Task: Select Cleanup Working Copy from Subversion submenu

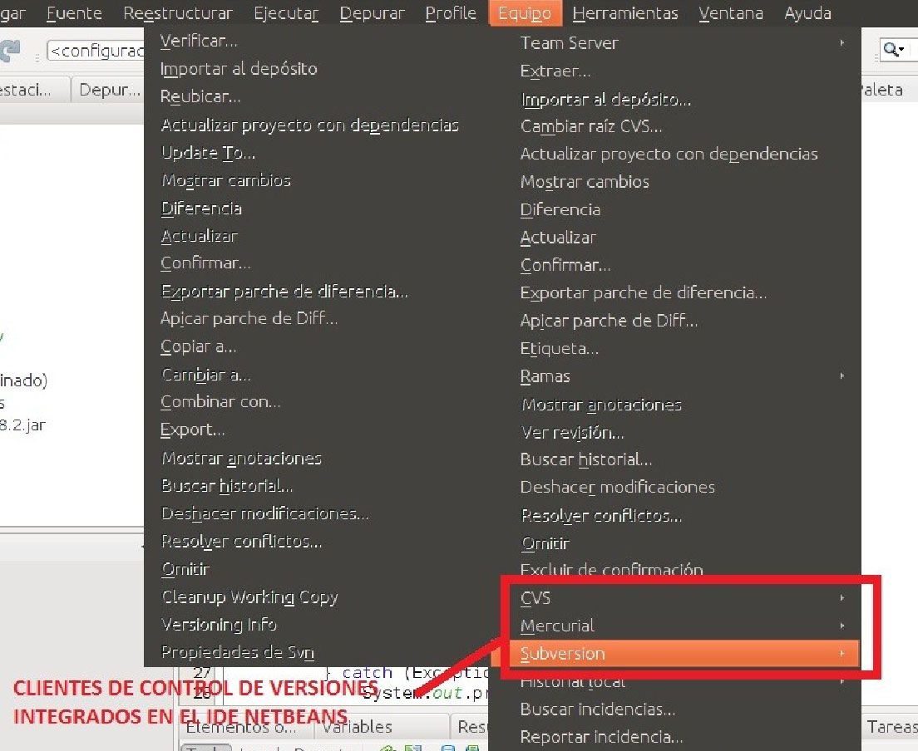Action: [249, 596]
